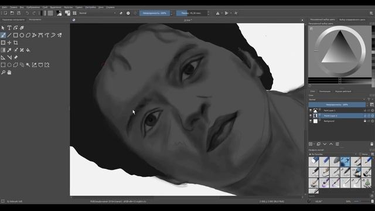Select the Move tool
This screenshot has height=211, width=375.
9,43
